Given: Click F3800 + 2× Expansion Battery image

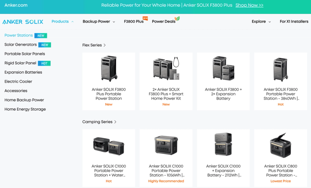Looking at the screenshot, I should 223,68.
